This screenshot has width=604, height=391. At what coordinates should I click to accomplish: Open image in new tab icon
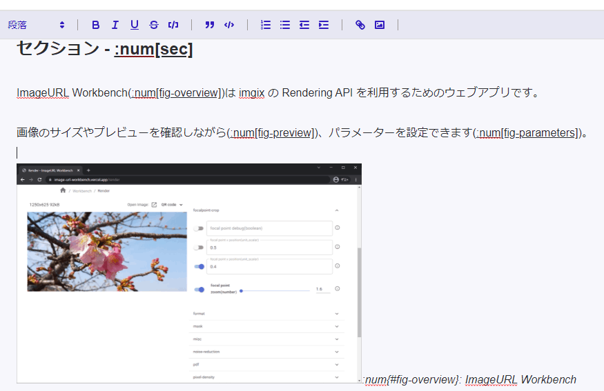154,205
